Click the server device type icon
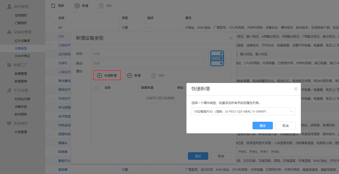Viewport: 339px width, 174px height. [217, 58]
